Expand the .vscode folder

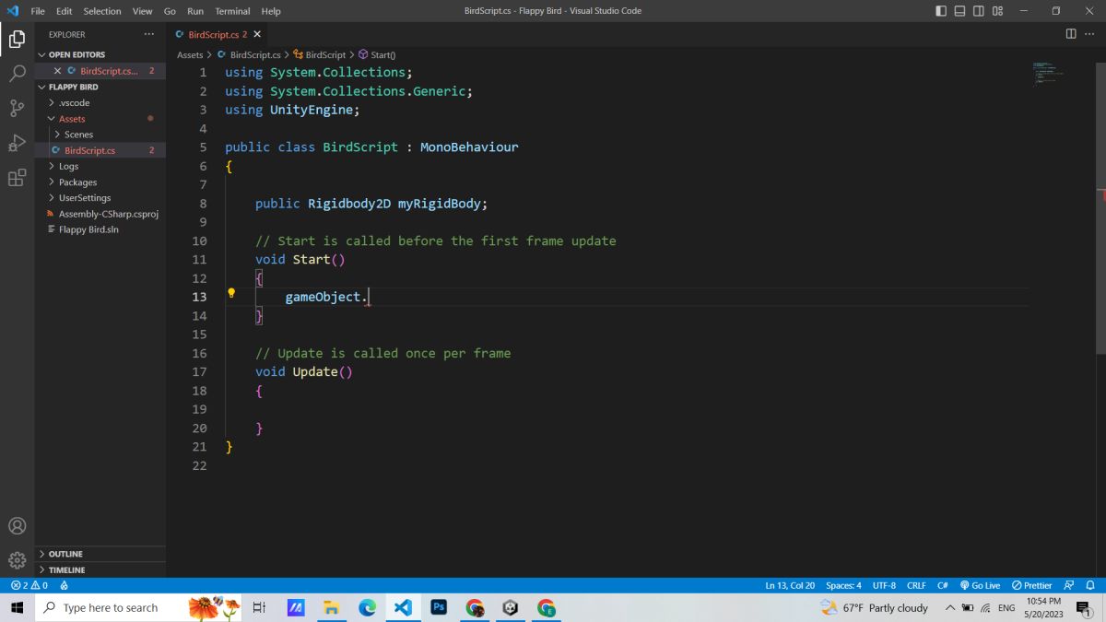[100, 102]
